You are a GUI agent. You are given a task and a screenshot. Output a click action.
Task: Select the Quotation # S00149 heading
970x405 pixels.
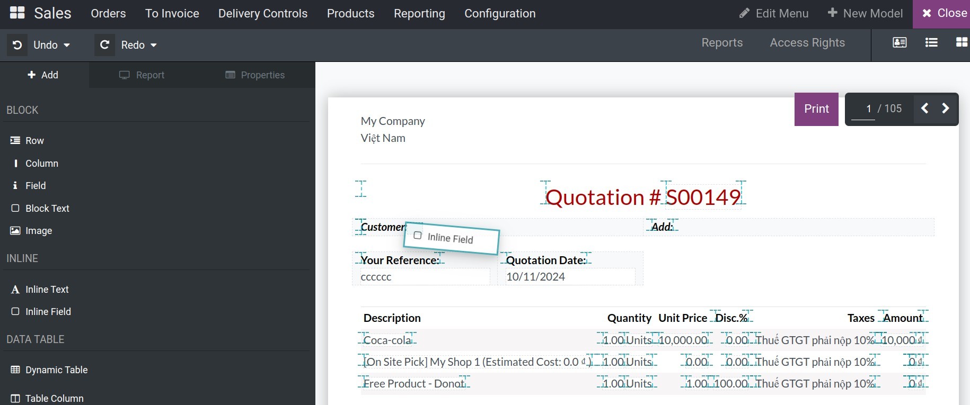click(x=643, y=197)
